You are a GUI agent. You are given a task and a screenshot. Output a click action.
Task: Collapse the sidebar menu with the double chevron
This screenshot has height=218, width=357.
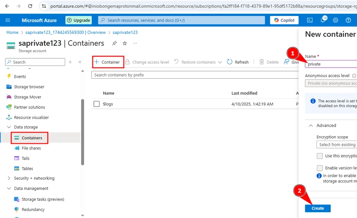tap(80, 62)
